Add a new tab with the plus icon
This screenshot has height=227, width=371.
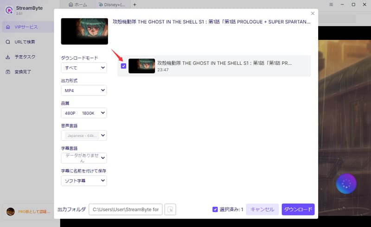point(134,5)
